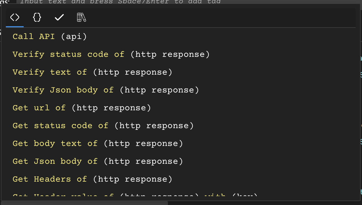This screenshot has height=205, width=362.
Task: Switch to the currently underlined first tab
Action: click(14, 17)
